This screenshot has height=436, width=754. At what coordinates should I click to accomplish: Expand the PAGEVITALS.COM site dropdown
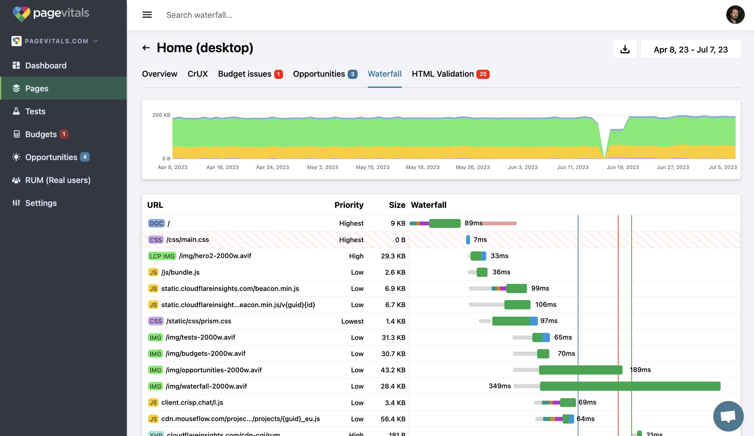pyautogui.click(x=95, y=41)
